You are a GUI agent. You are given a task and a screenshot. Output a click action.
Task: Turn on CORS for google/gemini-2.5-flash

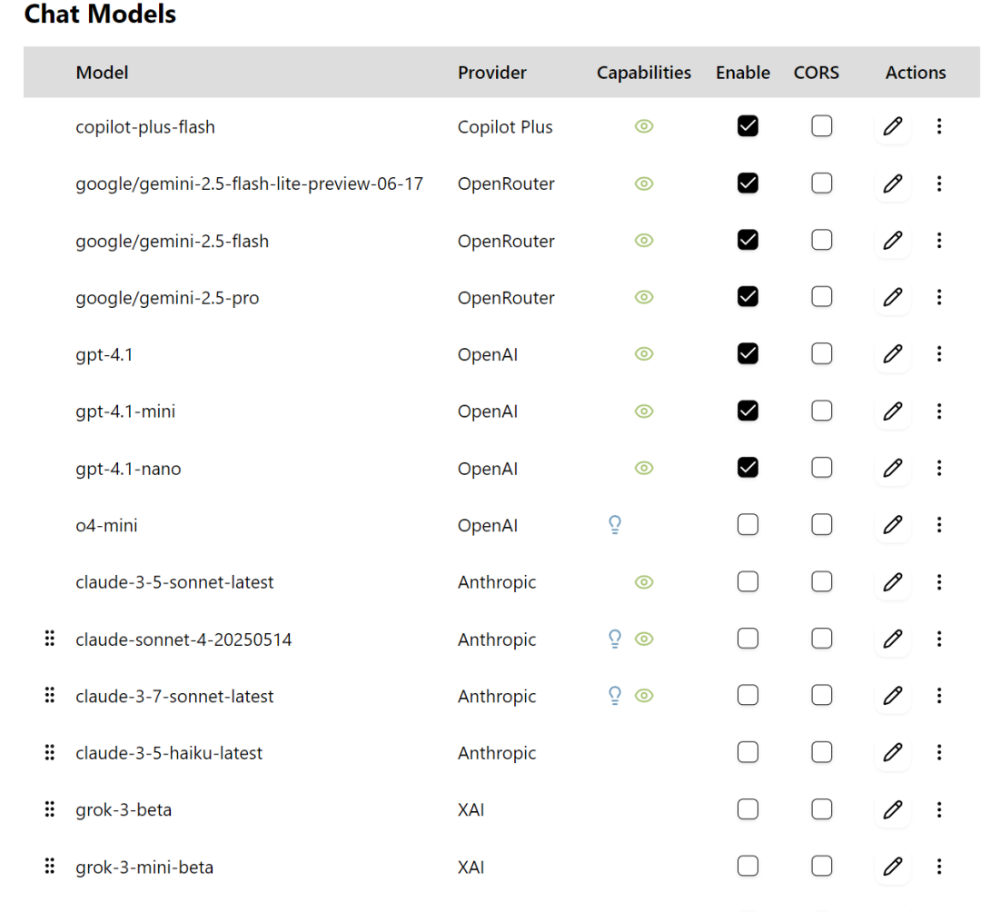click(821, 240)
